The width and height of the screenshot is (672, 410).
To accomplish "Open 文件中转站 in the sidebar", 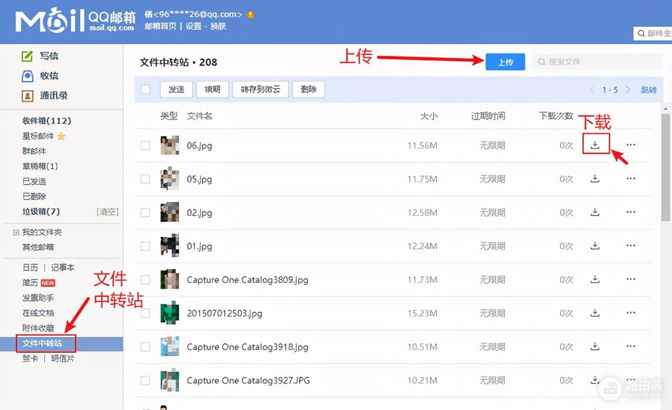I will 42,344.
